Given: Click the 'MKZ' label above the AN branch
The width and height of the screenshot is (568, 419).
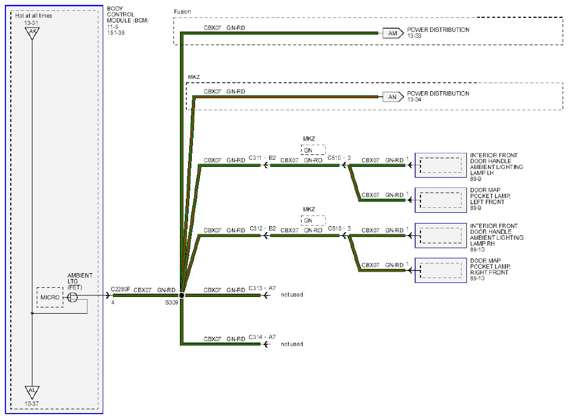Looking at the screenshot, I should pyautogui.click(x=194, y=77).
